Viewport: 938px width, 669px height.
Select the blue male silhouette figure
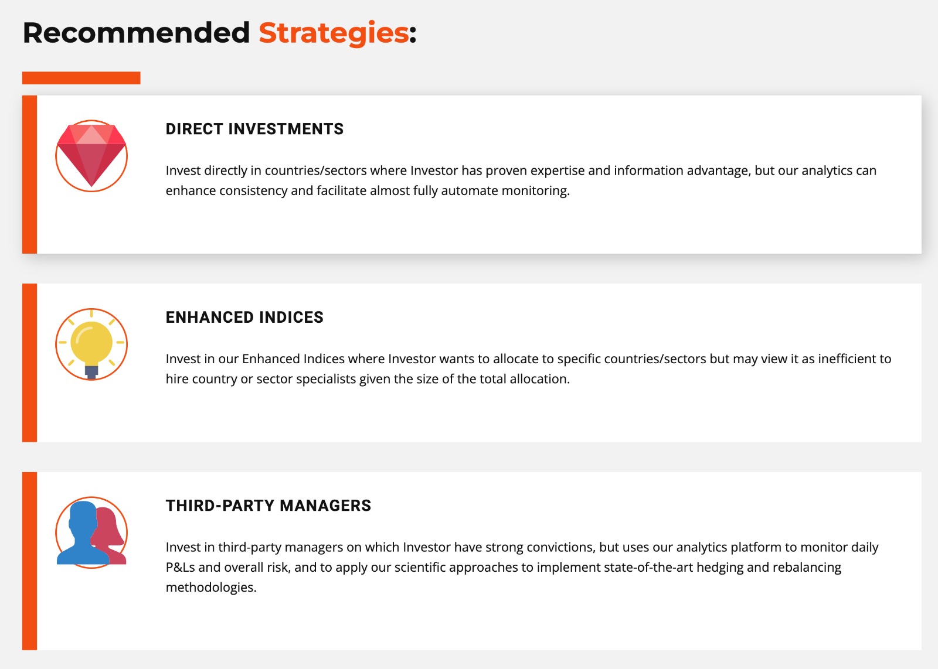(x=83, y=532)
